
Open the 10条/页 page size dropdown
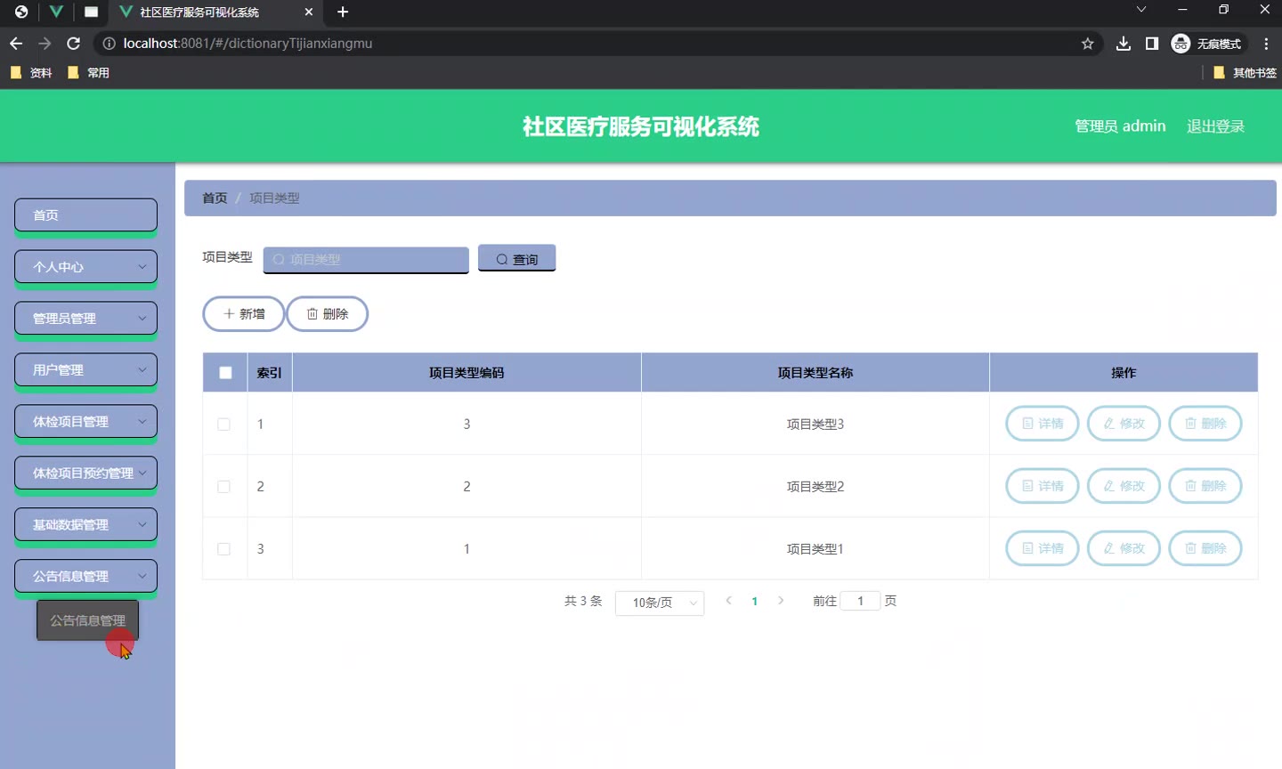(659, 603)
